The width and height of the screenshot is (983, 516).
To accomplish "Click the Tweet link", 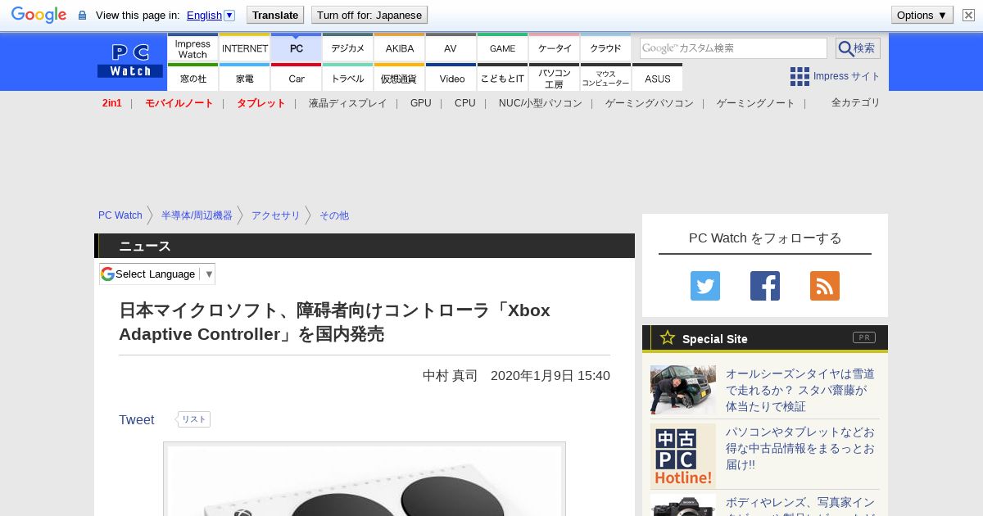I will coord(137,419).
